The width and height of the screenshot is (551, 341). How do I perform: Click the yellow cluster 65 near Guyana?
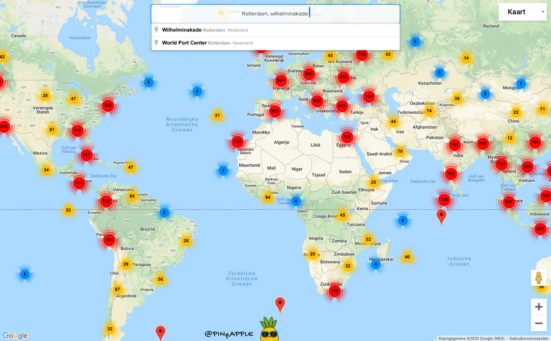[132, 196]
